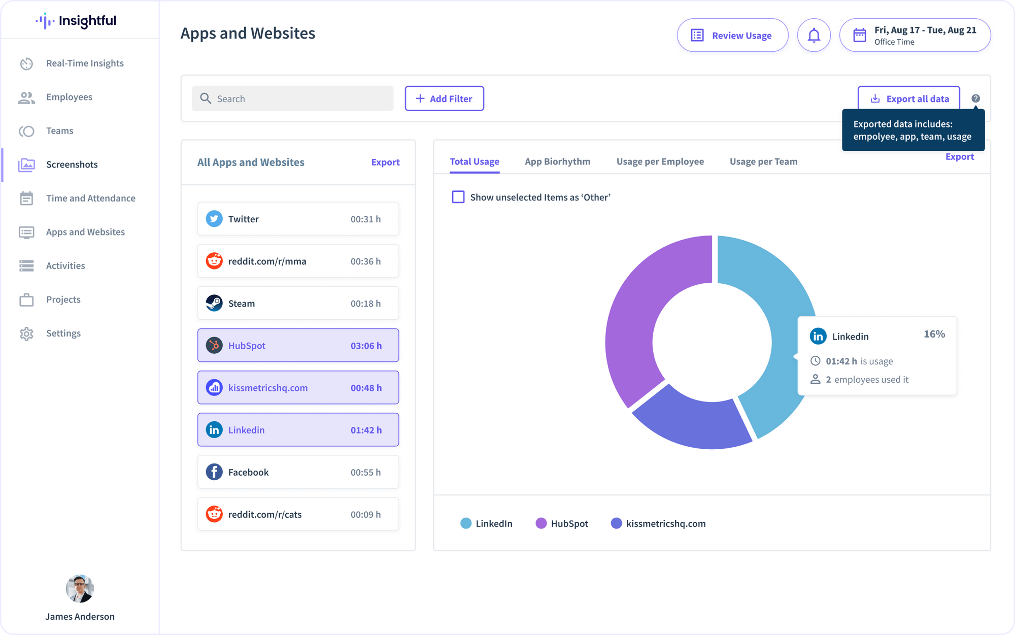Select the Activities sidebar icon
The image size is (1015, 635).
point(26,265)
